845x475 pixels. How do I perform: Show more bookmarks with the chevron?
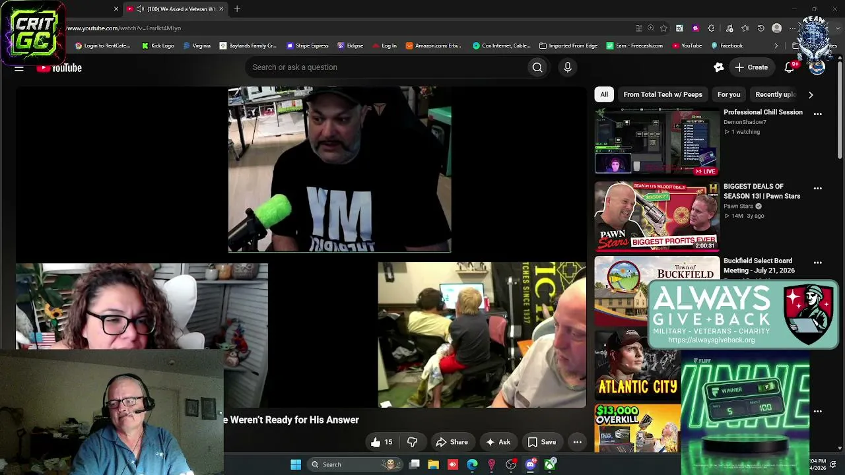[776, 46]
